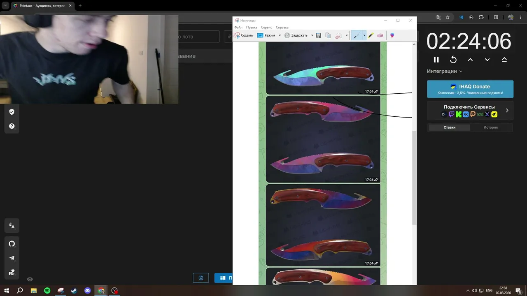Open the GitHub link in the sidebar
The height and width of the screenshot is (296, 527).
pyautogui.click(x=12, y=244)
